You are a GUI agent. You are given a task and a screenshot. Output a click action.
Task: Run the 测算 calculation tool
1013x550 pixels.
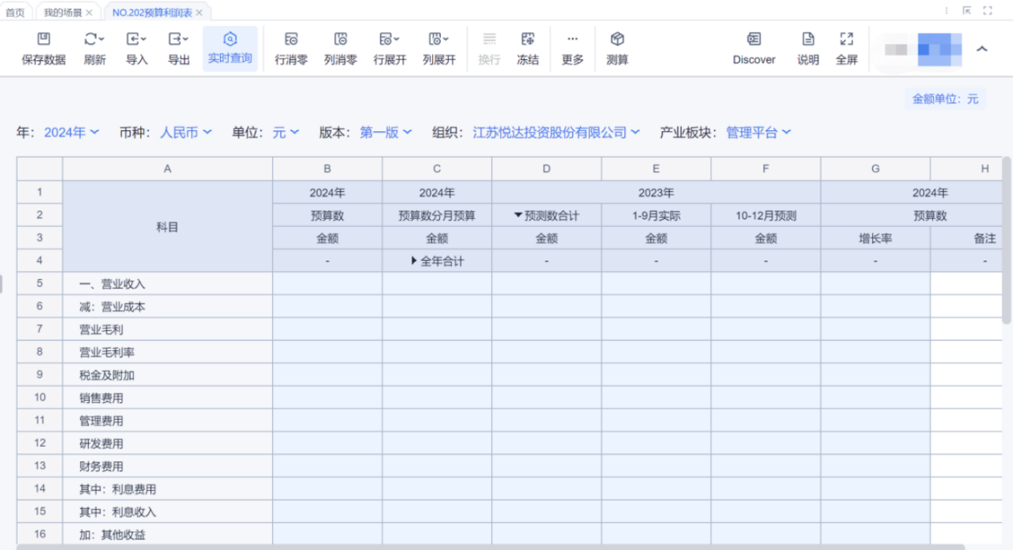(x=617, y=40)
